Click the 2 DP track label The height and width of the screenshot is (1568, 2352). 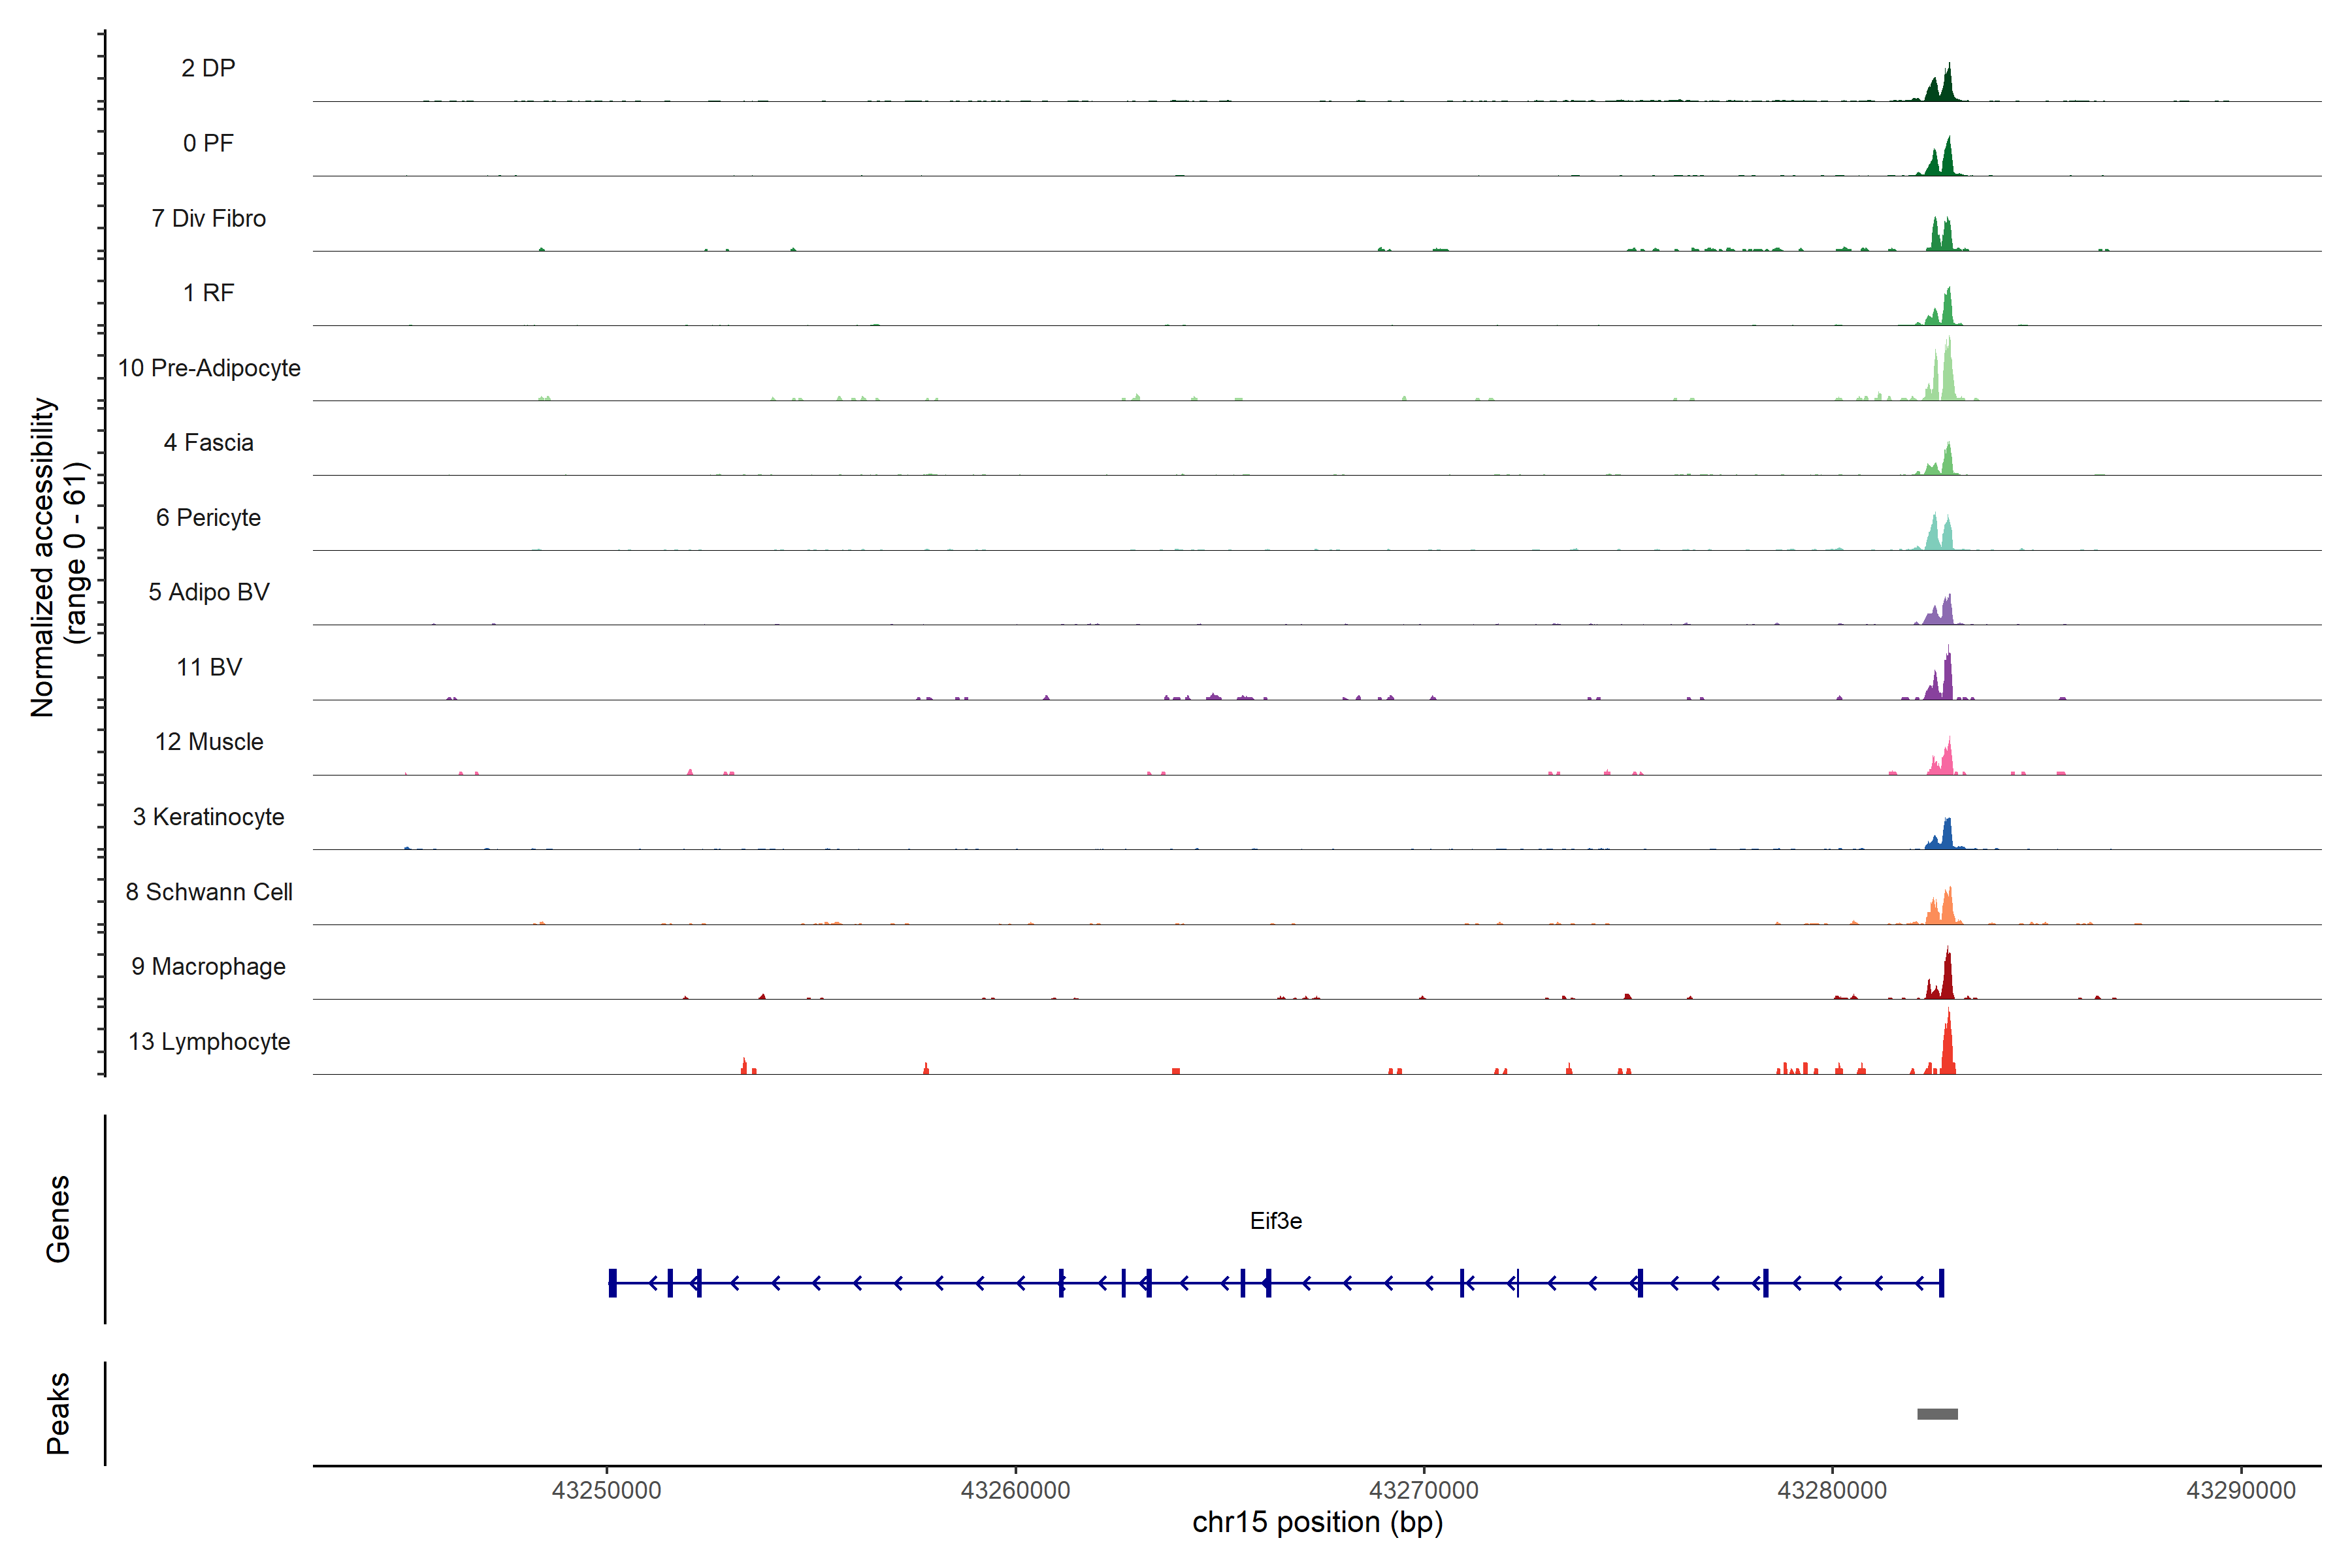tap(208, 68)
